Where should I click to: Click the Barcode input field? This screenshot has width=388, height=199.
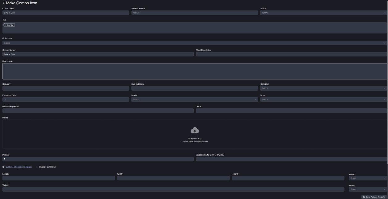pos(291,159)
